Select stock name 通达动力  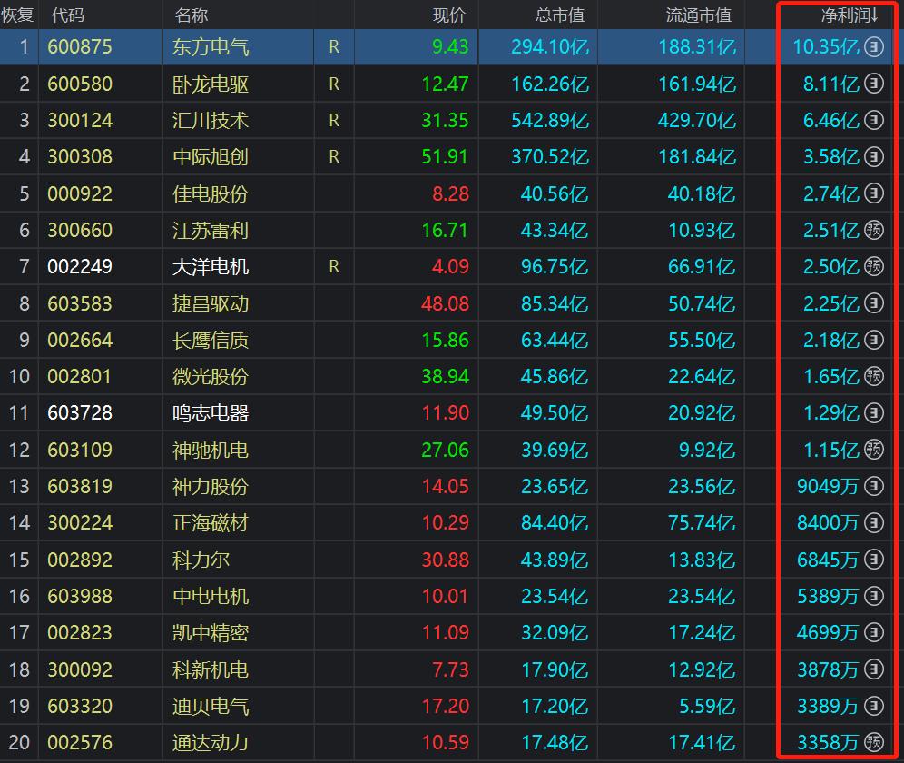(x=211, y=743)
